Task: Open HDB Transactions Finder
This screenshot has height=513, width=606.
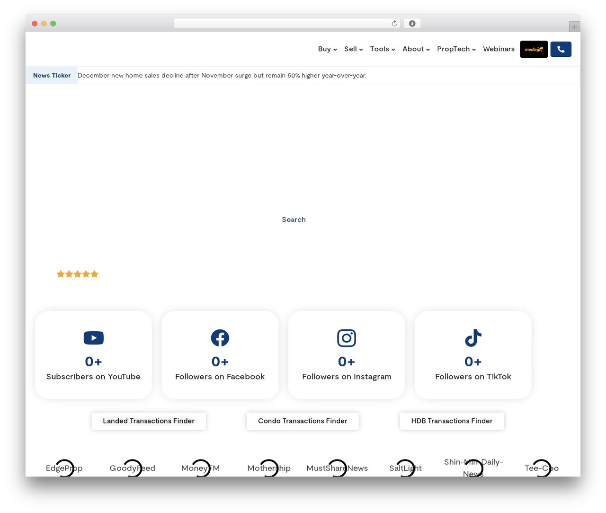Action: pyautogui.click(x=452, y=421)
